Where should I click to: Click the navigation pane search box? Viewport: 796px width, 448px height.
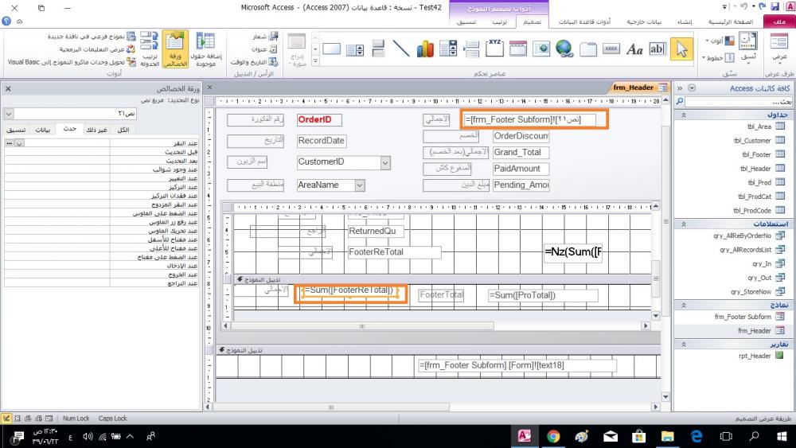(739, 102)
